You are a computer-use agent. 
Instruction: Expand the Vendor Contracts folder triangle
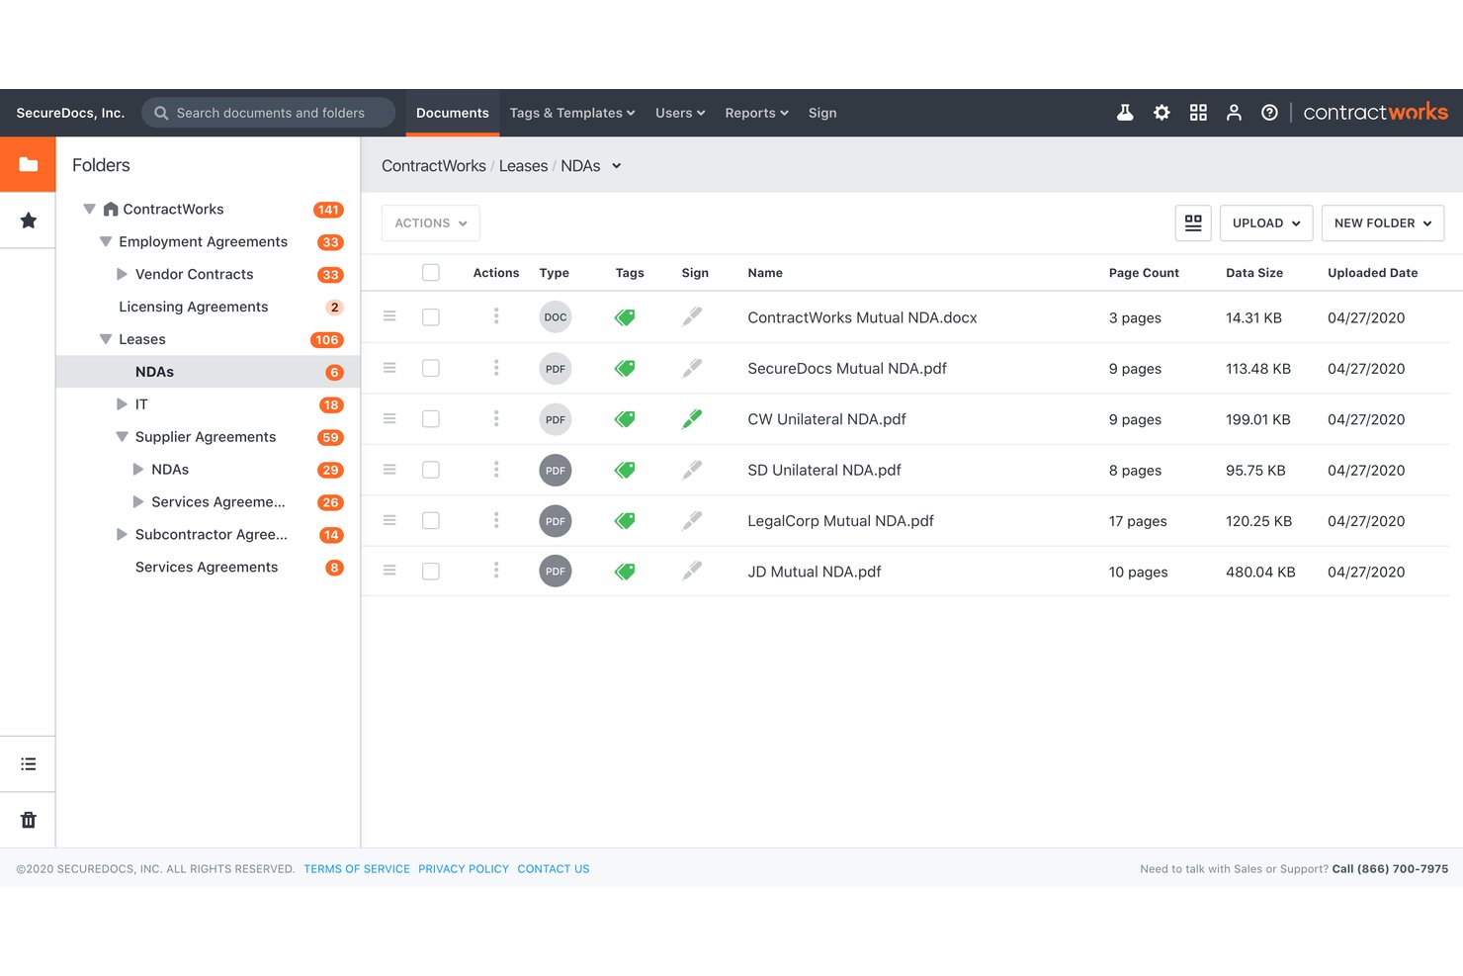pos(122,274)
